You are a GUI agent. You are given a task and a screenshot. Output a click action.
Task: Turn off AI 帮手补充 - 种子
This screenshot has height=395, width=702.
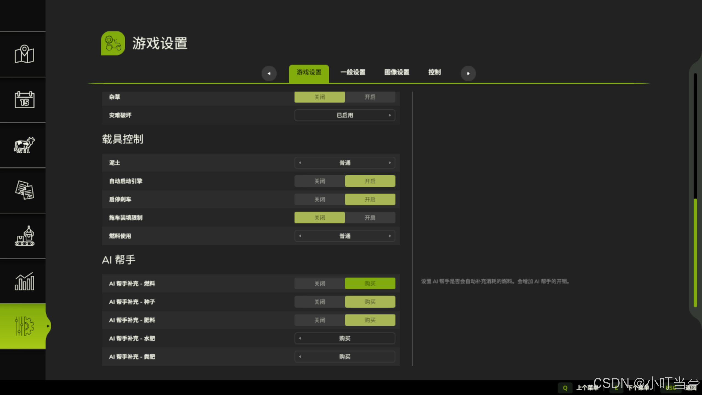319,302
